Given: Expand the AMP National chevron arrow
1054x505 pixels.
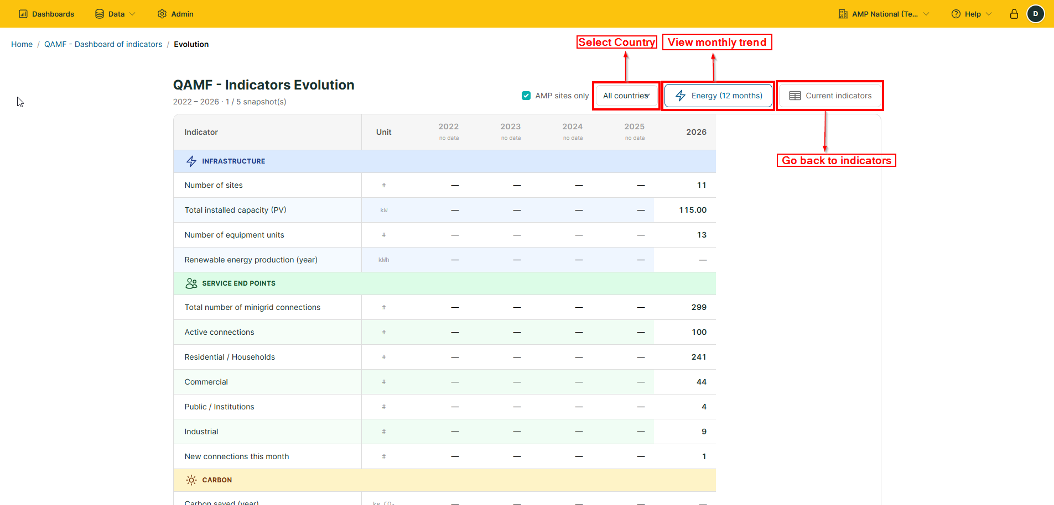Looking at the screenshot, I should [x=926, y=14].
